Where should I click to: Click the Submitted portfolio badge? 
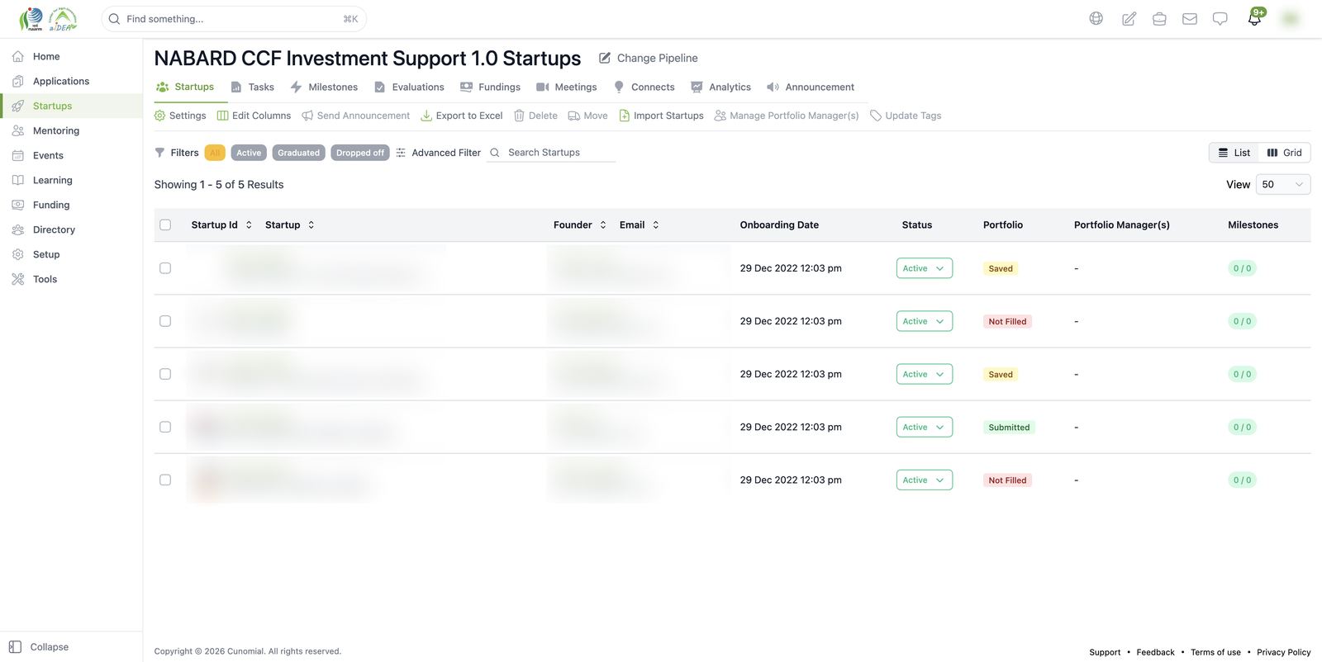pyautogui.click(x=1009, y=428)
